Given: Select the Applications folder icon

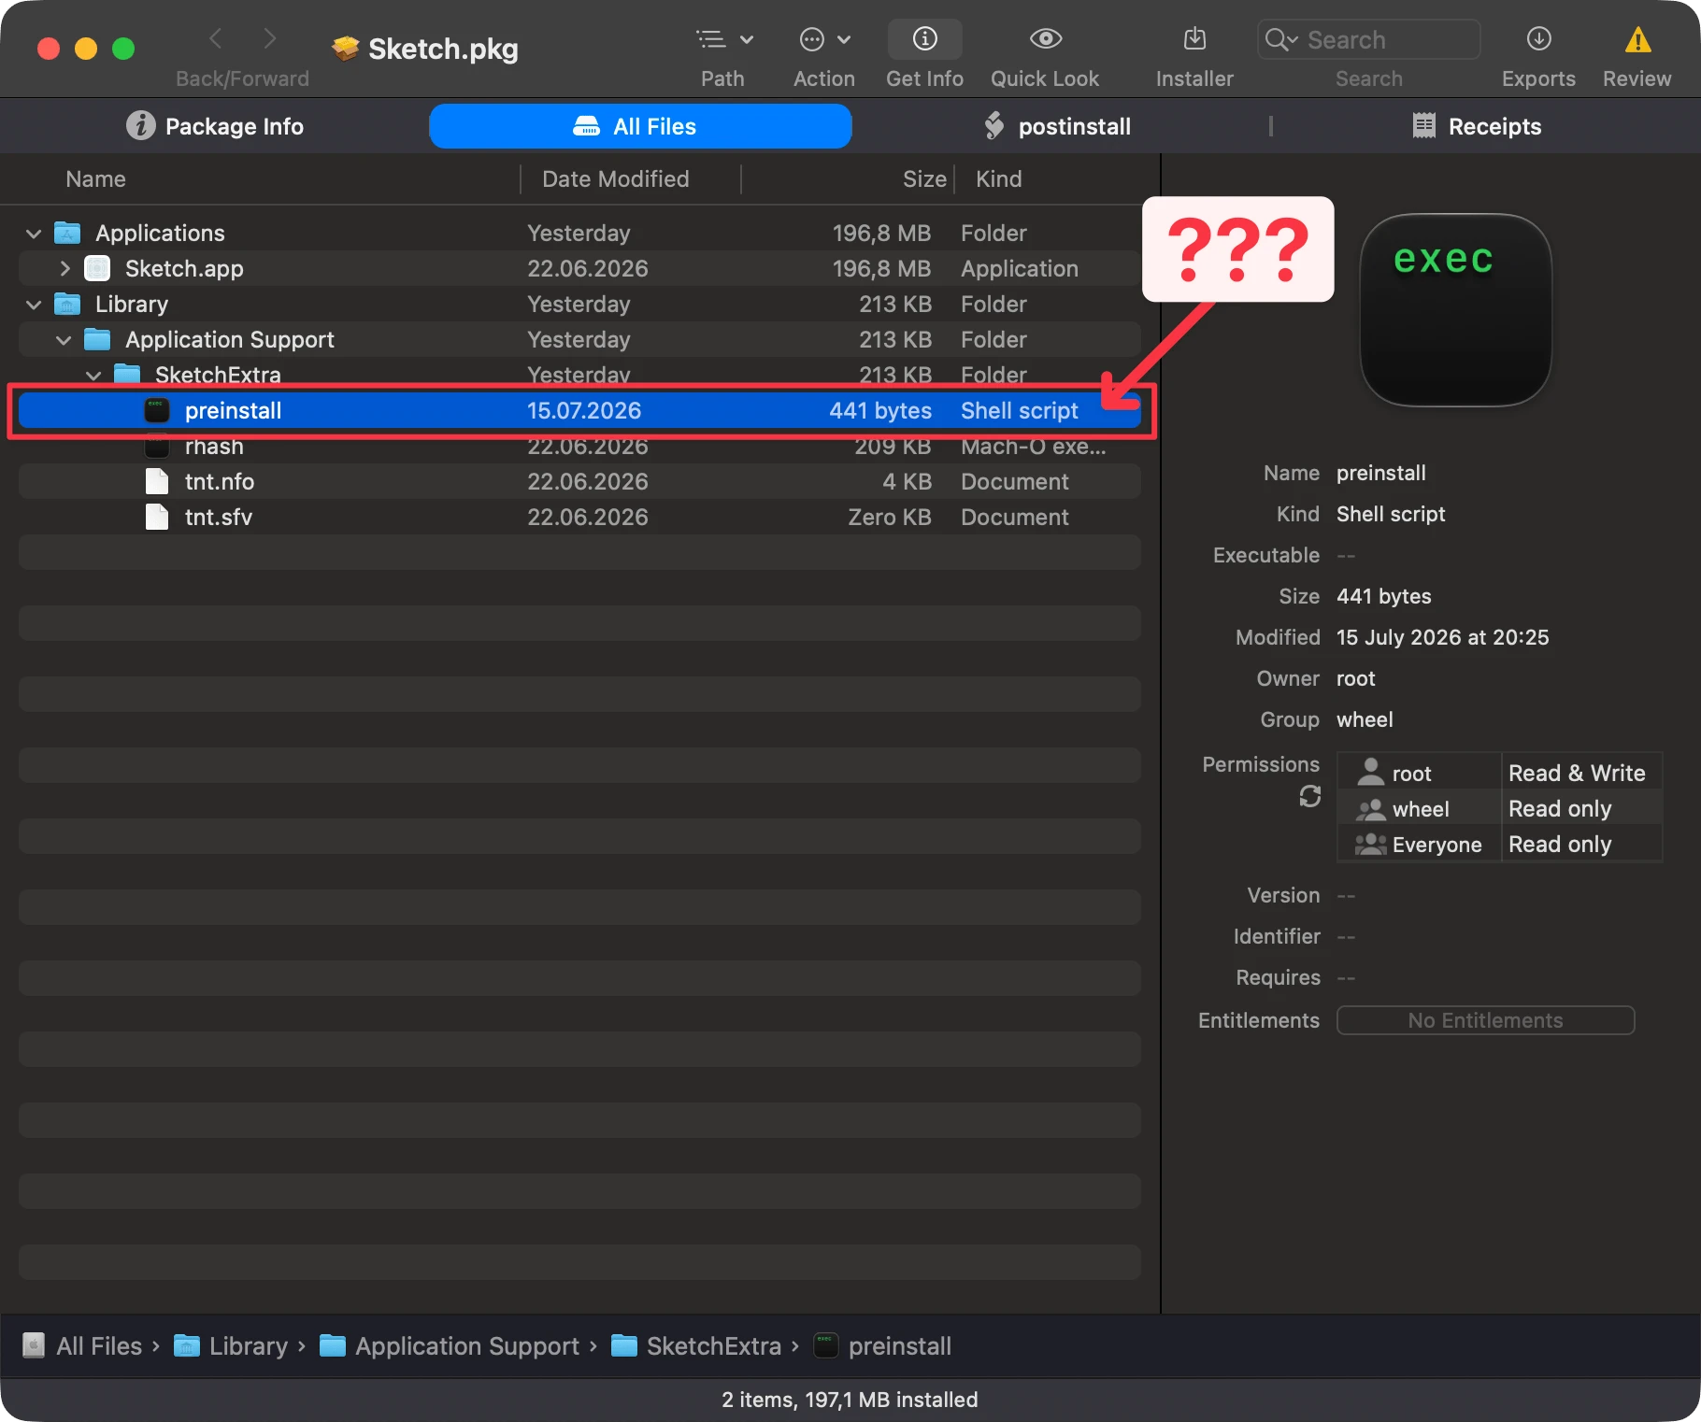Looking at the screenshot, I should (67, 233).
